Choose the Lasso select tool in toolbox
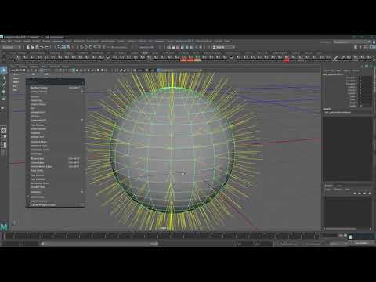Viewport: 376px width, 282px height. tap(3, 78)
